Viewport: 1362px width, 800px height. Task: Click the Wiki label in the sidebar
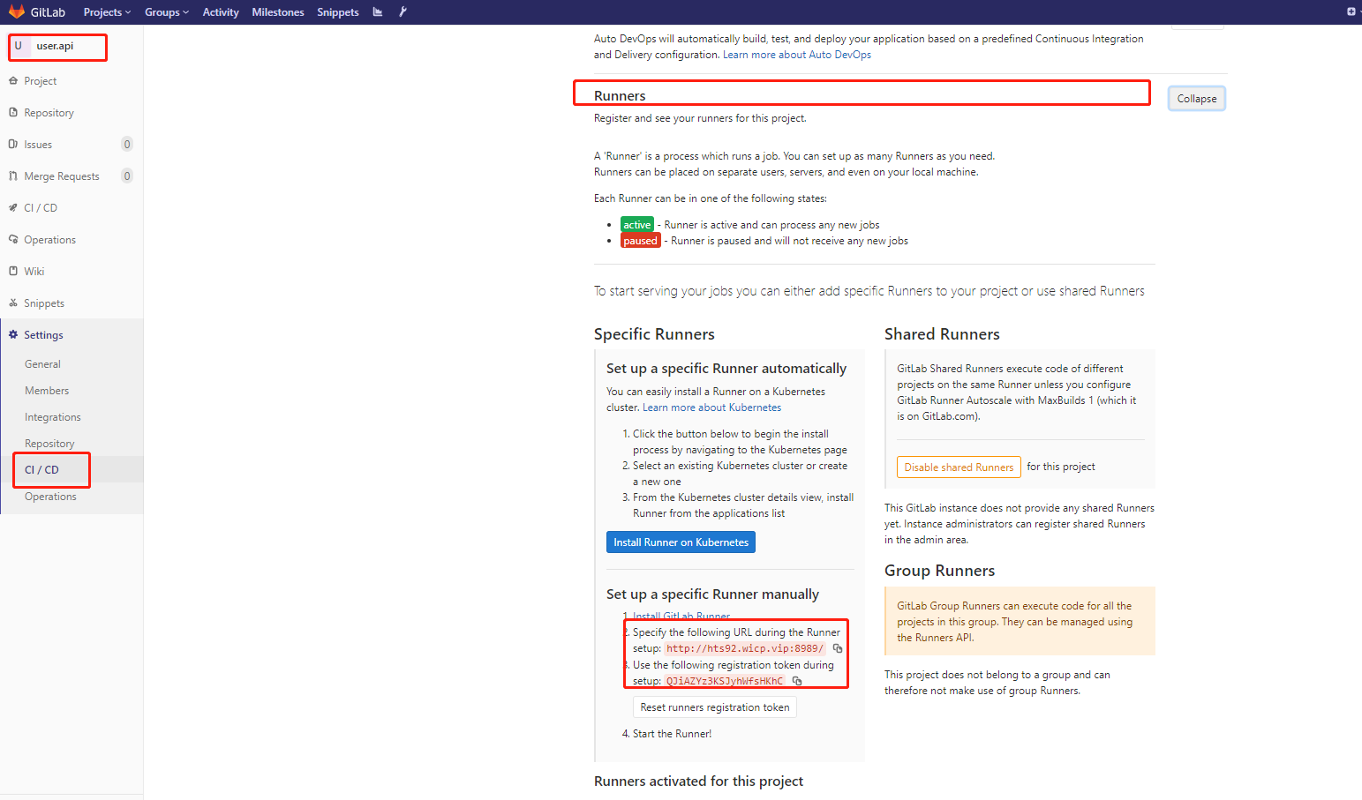34,272
